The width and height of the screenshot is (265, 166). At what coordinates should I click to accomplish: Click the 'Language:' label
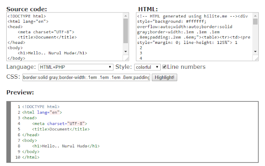click(21, 67)
